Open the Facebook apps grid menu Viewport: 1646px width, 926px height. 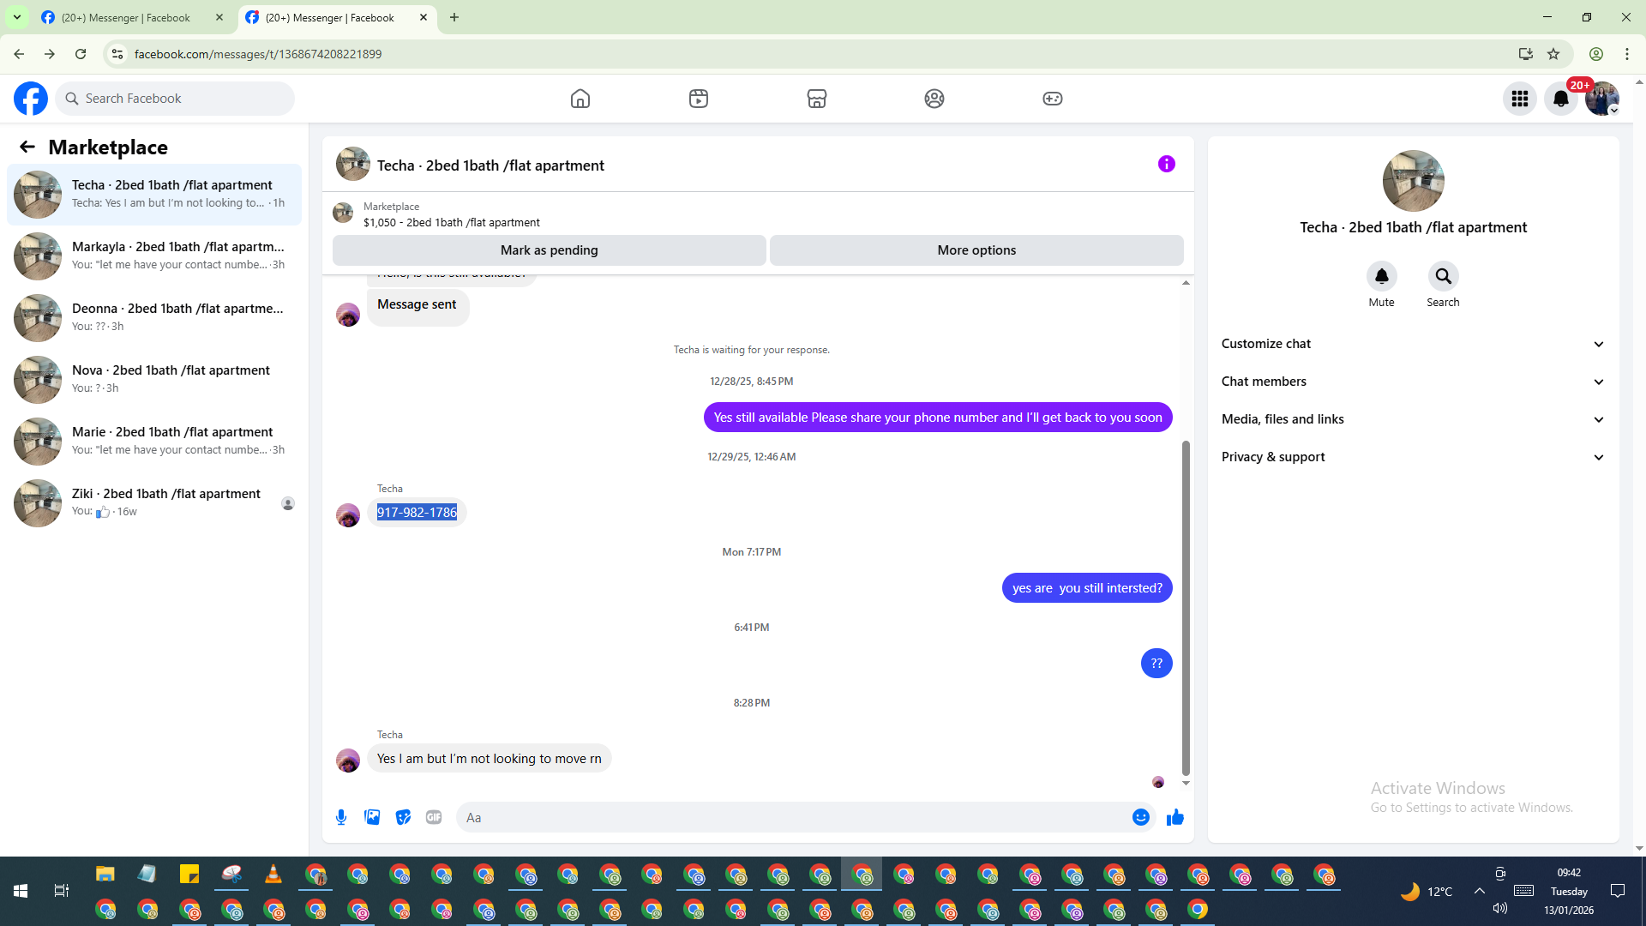click(x=1519, y=99)
